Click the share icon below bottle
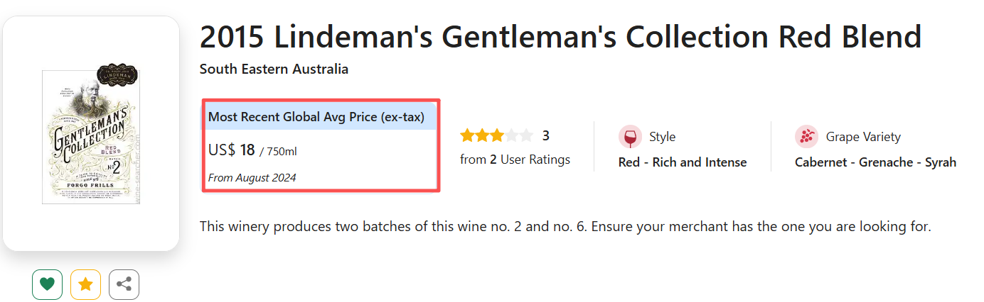Viewport: 984px width, 302px height. (x=124, y=284)
